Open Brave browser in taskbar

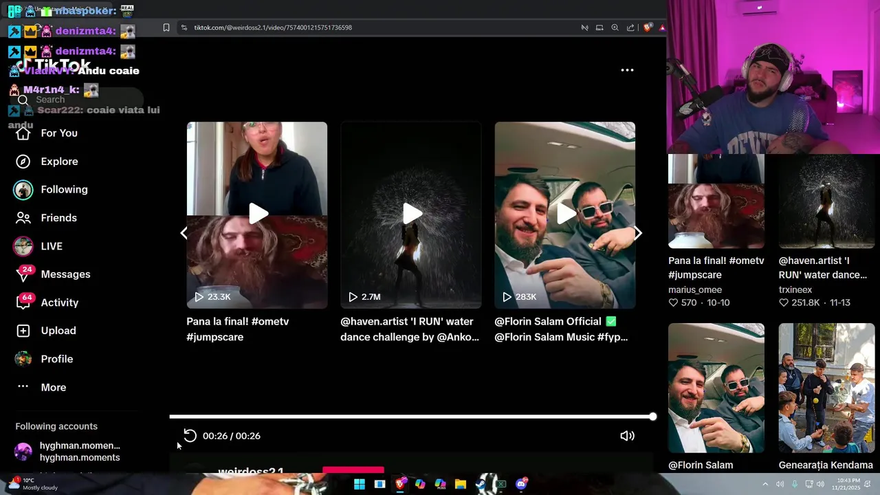tap(400, 484)
